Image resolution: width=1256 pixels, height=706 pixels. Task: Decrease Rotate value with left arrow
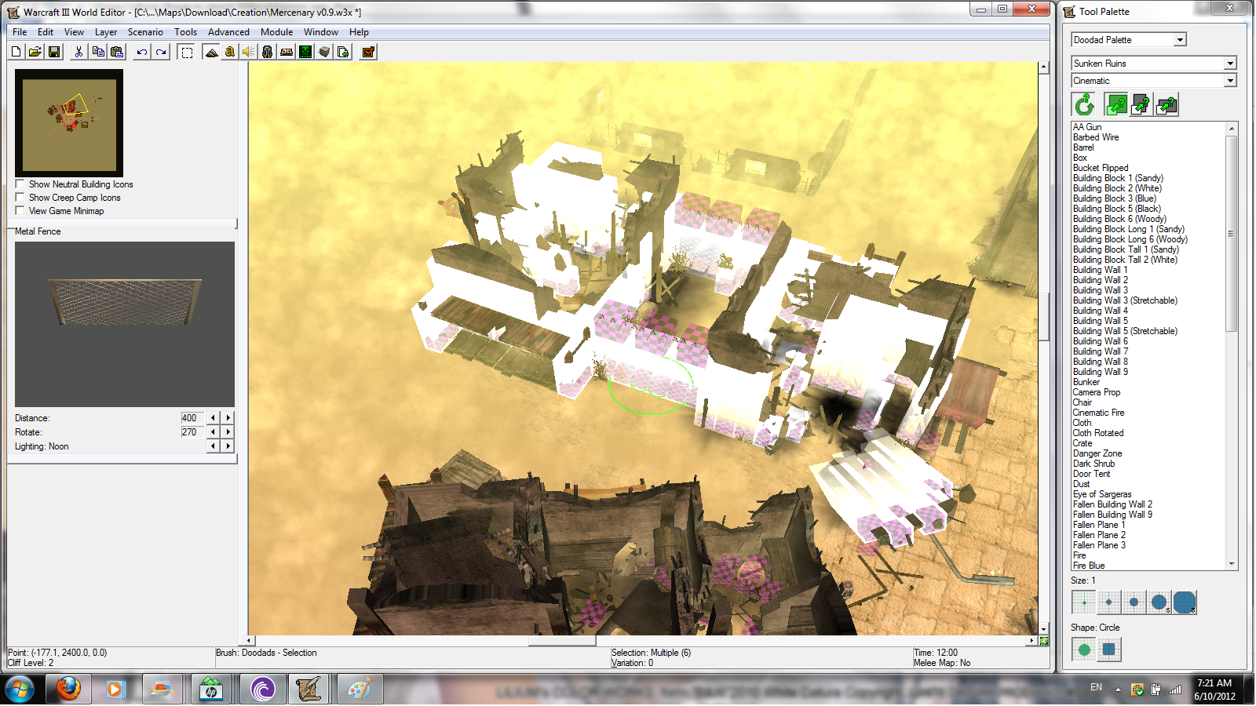(213, 432)
